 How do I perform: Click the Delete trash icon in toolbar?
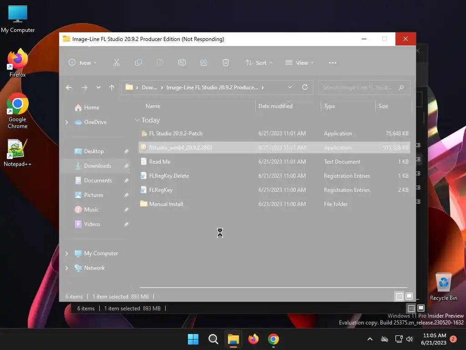pyautogui.click(x=226, y=62)
